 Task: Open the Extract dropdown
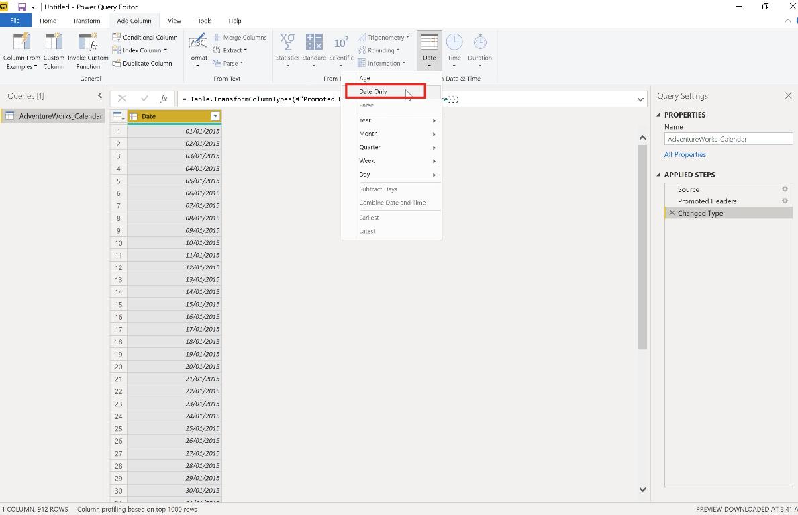tap(231, 50)
